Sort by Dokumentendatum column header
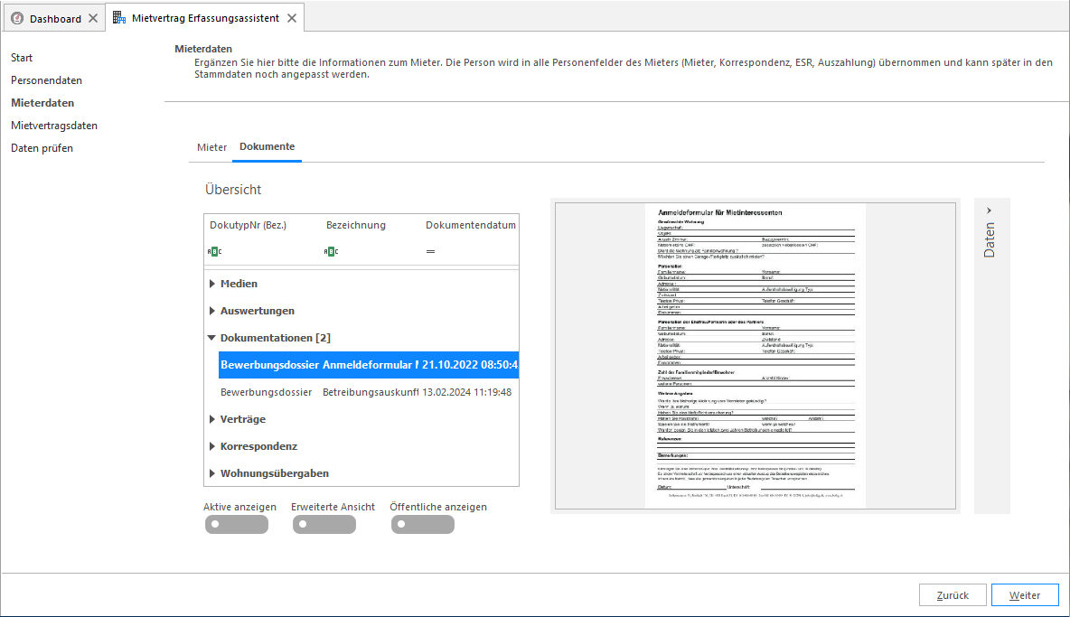 click(471, 225)
